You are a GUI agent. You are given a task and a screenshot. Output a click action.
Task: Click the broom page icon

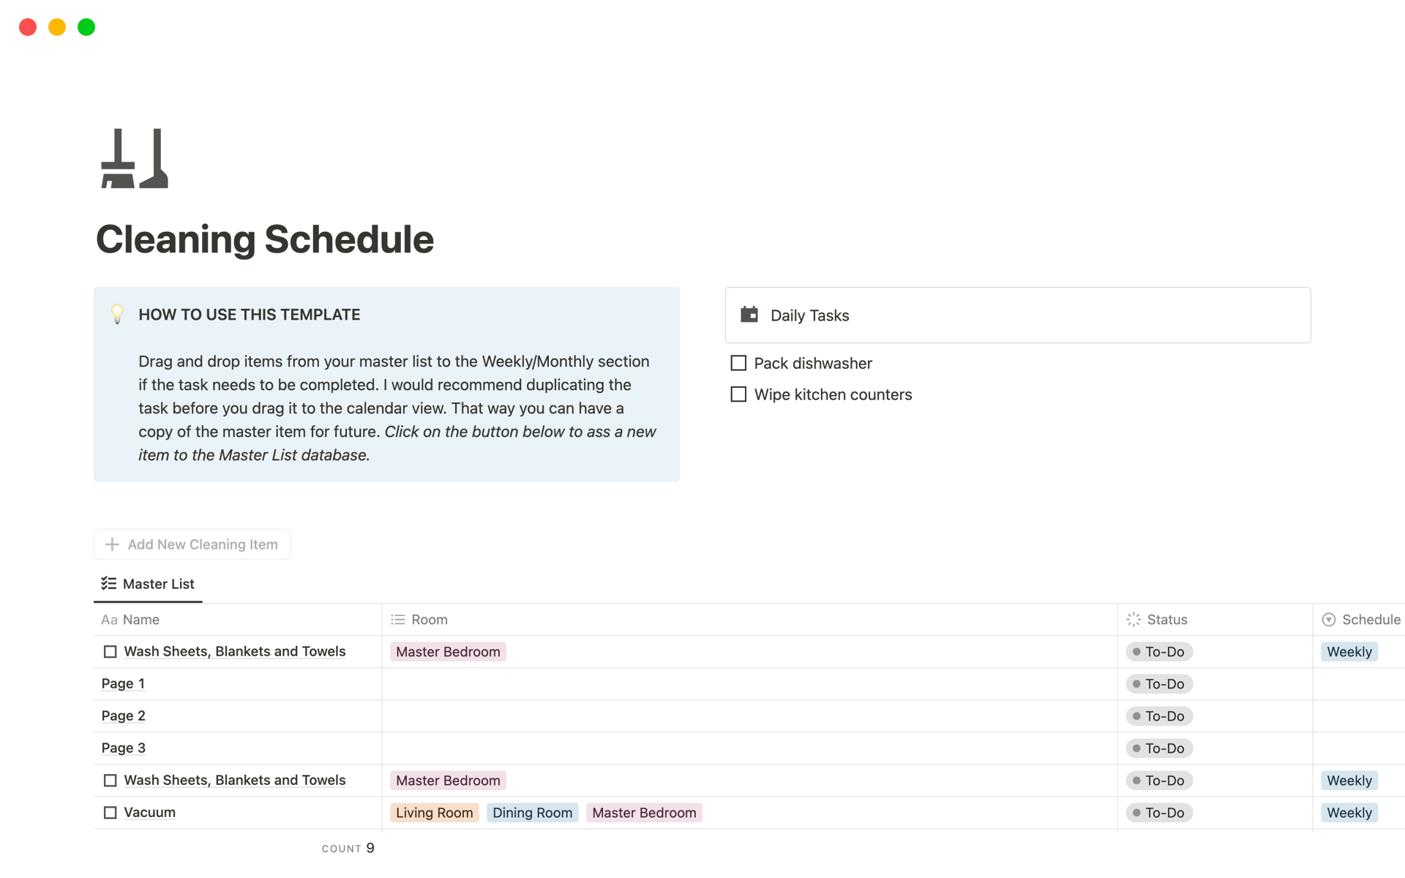135,159
